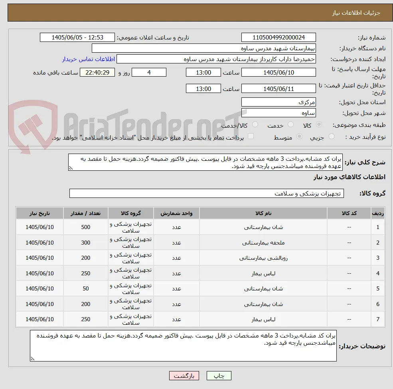The width and height of the screenshot is (393, 389).
Task: Select the متوسط purchase type radio
Action: [x=299, y=136]
